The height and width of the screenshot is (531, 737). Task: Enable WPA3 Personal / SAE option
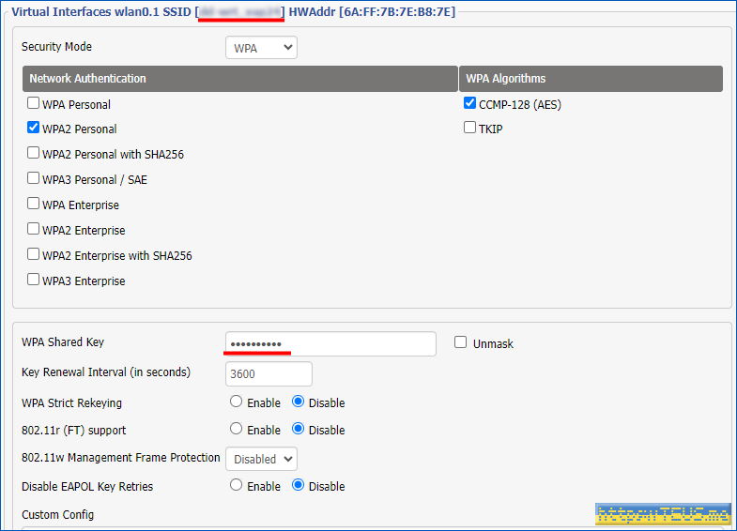(34, 179)
